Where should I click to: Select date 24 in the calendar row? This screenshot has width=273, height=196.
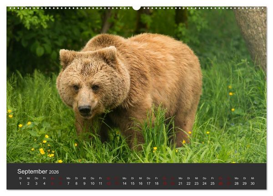[205, 183]
